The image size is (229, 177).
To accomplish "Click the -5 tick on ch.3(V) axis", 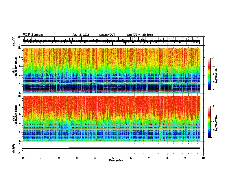I will pos(19,153).
